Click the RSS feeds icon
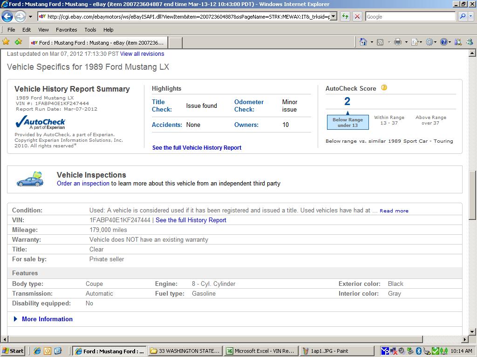The width and height of the screenshot is (477, 357). [380, 42]
